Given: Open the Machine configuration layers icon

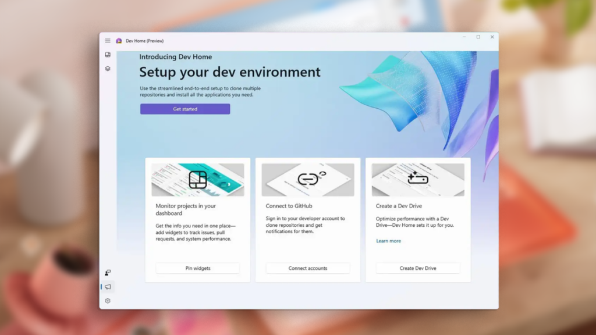Looking at the screenshot, I should pos(108,69).
